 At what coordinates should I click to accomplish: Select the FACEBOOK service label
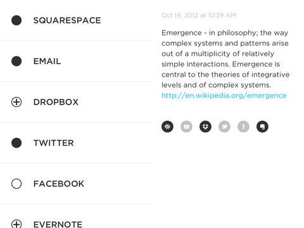pos(59,184)
